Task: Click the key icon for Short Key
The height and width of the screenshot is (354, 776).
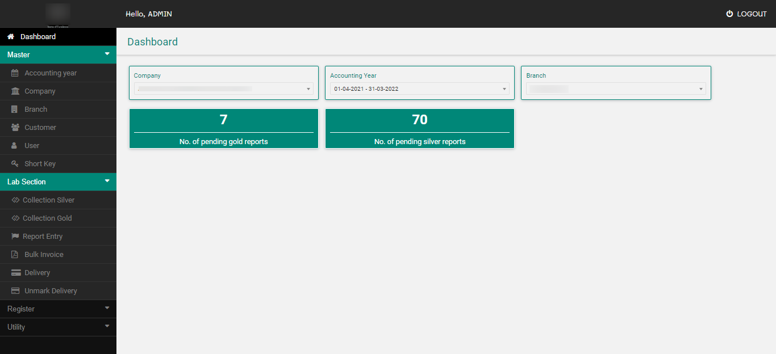Action: click(x=15, y=164)
